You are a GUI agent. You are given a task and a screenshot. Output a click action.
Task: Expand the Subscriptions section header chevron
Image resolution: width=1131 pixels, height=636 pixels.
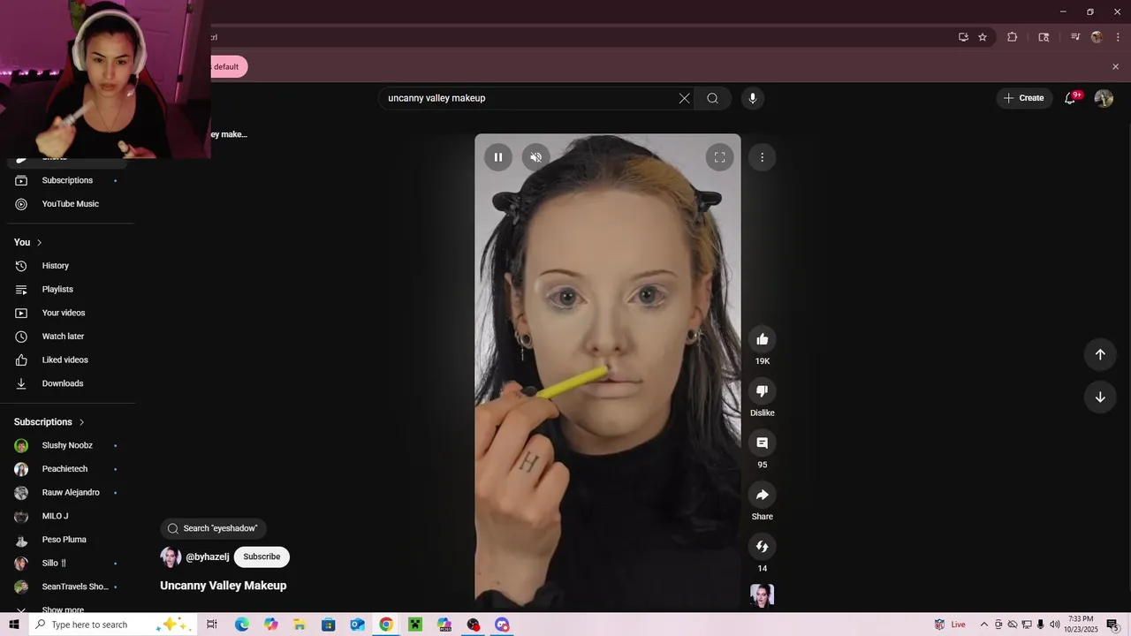click(x=81, y=422)
